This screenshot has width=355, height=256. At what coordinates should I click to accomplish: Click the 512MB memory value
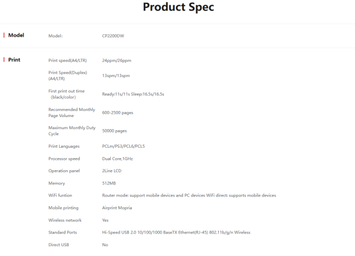(109, 183)
